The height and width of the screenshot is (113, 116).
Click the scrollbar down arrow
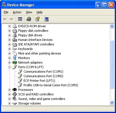pyautogui.click(x=112, y=103)
